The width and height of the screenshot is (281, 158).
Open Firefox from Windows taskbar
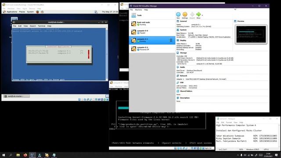[25, 155]
